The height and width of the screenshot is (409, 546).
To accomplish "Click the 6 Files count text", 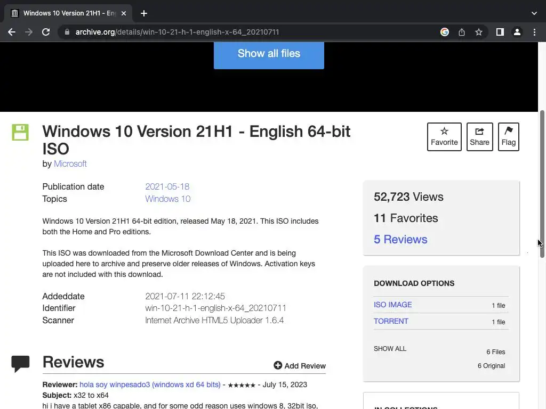I will pos(495,352).
